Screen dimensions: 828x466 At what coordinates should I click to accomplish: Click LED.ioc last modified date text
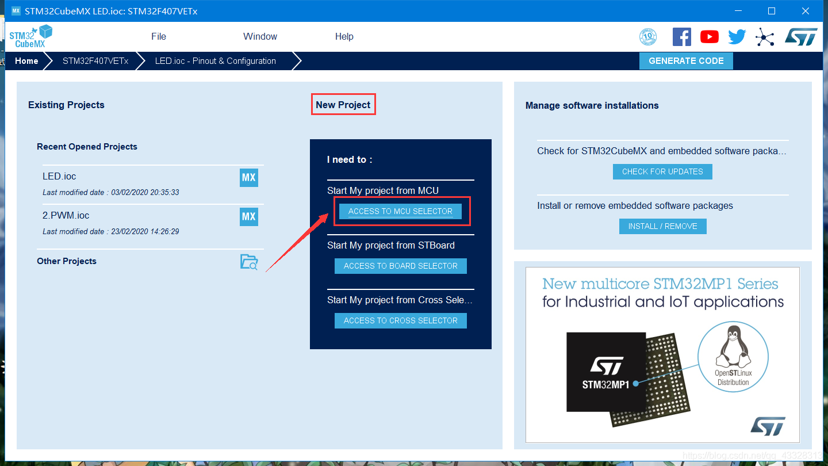pos(111,192)
